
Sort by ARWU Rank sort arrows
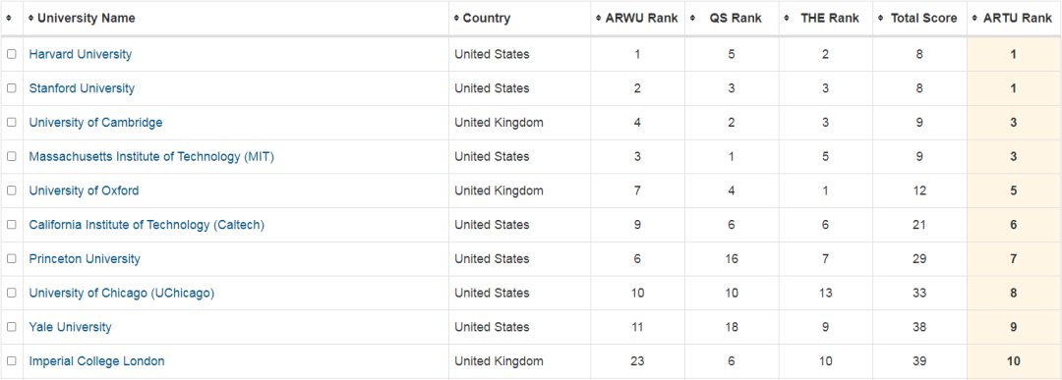pos(599,19)
